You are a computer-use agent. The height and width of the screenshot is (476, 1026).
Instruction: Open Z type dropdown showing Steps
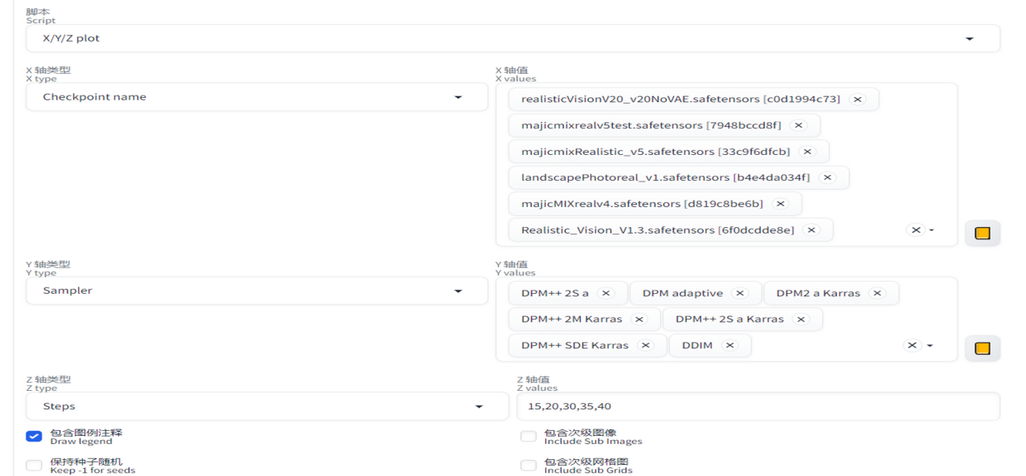[267, 406]
